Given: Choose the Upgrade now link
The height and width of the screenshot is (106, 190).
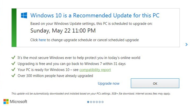Looking at the screenshot, I should coord(109,84).
